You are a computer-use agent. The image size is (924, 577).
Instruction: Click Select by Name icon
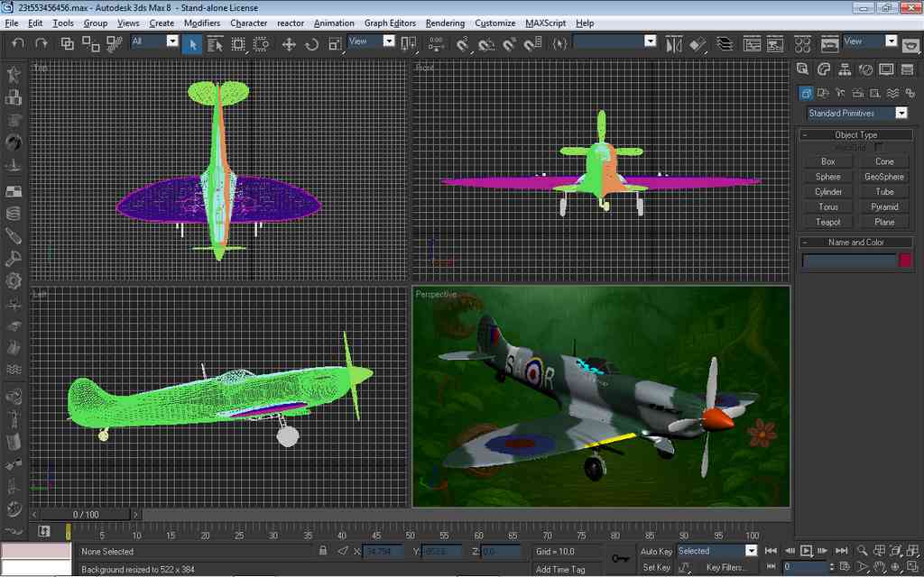215,43
